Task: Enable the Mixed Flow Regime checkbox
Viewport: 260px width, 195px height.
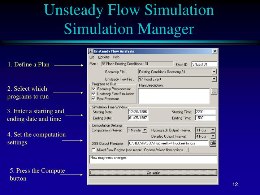Action: click(x=94, y=150)
